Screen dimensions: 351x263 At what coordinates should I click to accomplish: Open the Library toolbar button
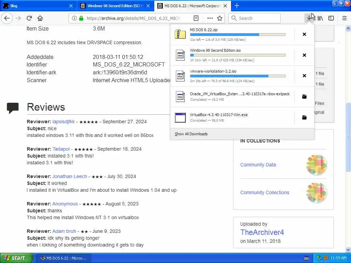[320, 18]
